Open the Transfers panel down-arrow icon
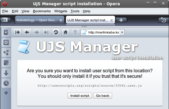This screenshot has width=169, height=109. (6, 73)
